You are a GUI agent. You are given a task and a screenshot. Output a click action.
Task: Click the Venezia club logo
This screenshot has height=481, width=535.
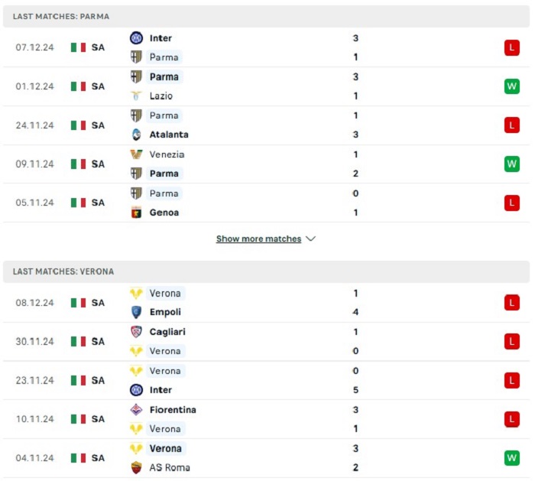[x=137, y=154]
